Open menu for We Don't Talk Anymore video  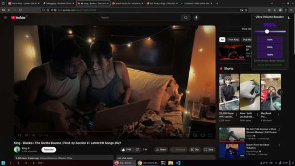[279, 129]
